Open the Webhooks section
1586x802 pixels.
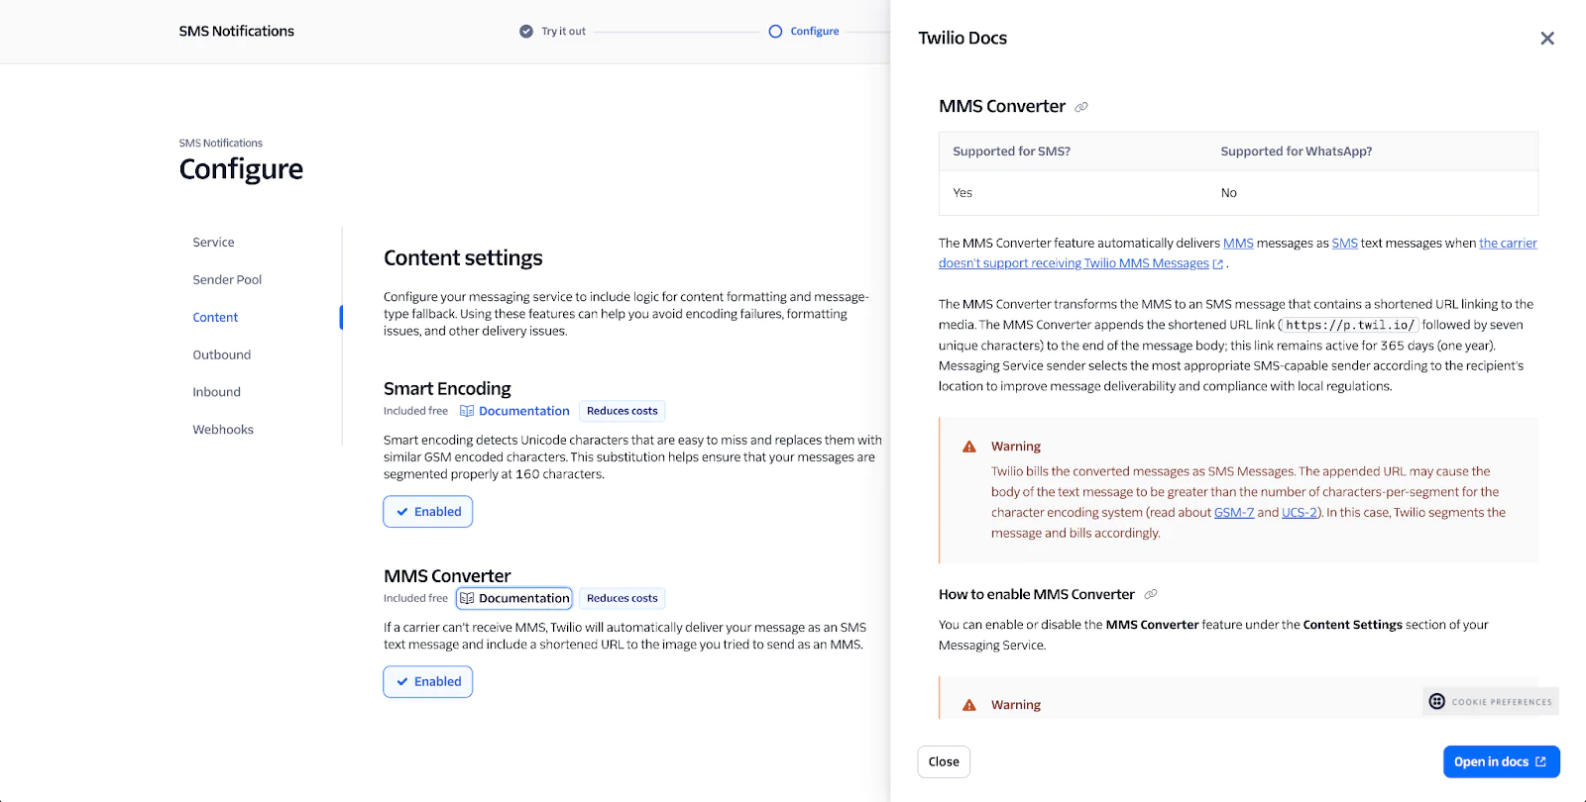point(223,430)
